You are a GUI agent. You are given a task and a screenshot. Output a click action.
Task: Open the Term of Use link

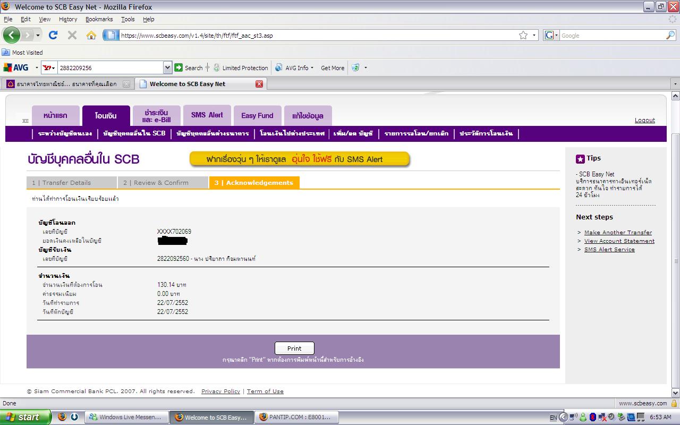265,391
